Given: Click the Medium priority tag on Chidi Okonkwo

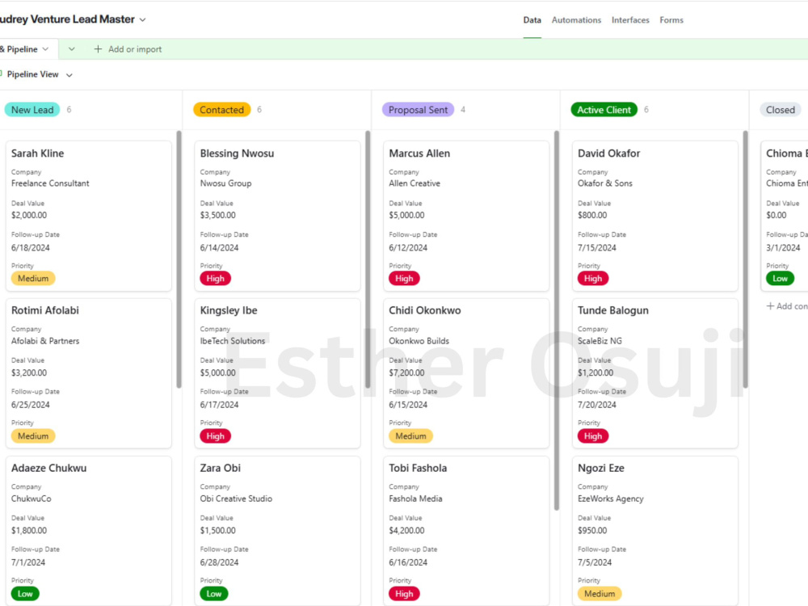Looking at the screenshot, I should point(410,436).
